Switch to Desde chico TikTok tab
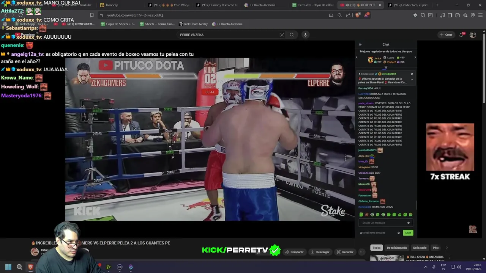The width and height of the screenshot is (486, 273). click(409, 5)
